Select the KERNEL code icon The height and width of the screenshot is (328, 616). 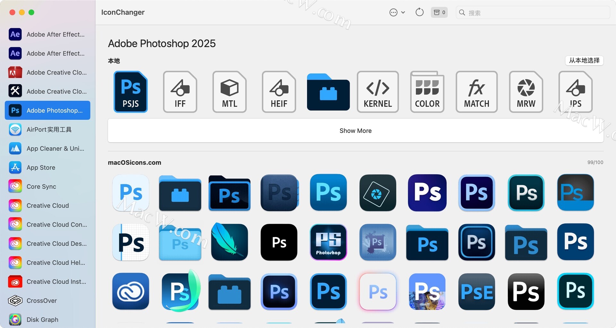pyautogui.click(x=378, y=92)
